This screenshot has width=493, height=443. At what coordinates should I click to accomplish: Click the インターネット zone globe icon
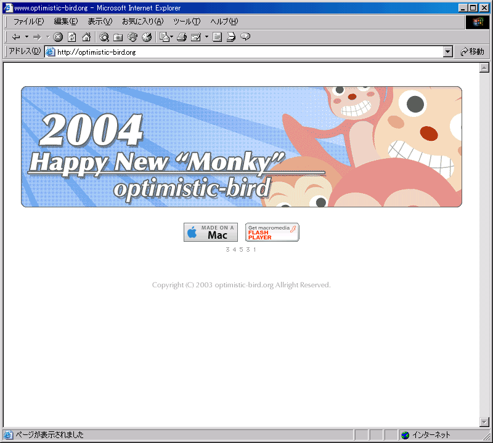pos(405,435)
